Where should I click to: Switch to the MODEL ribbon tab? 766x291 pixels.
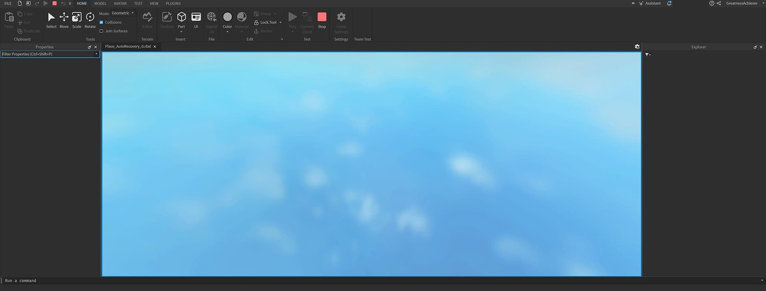click(100, 3)
